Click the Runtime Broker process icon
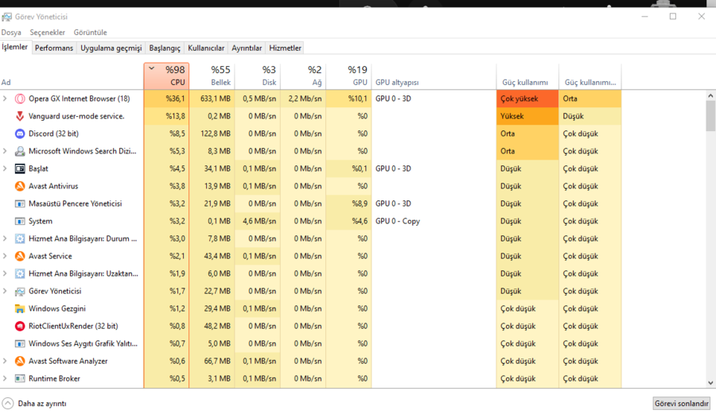 (20, 378)
